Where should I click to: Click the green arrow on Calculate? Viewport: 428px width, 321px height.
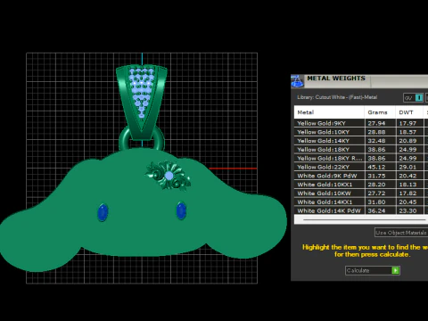pos(395,270)
